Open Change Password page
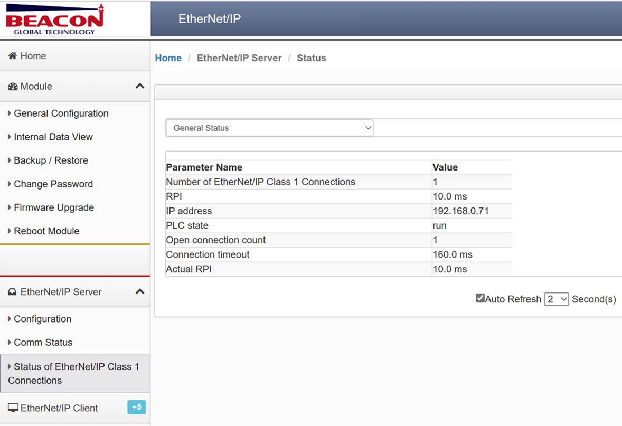The width and height of the screenshot is (622, 426). [x=53, y=184]
